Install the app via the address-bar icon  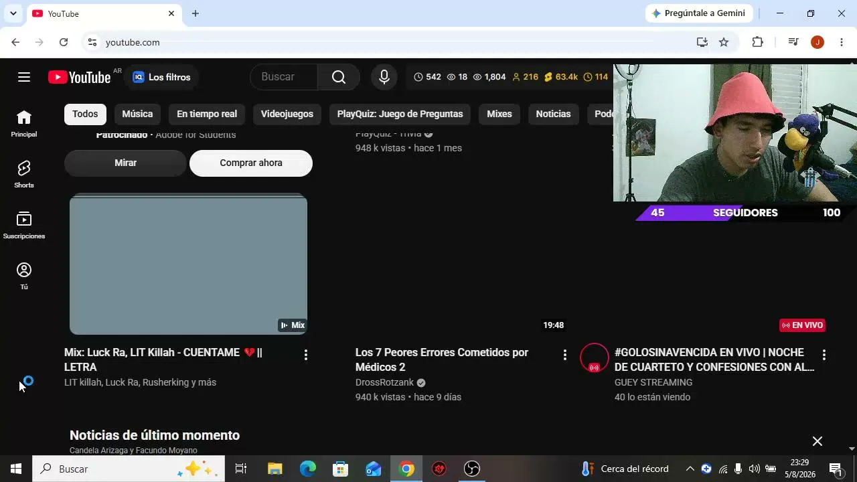702,42
